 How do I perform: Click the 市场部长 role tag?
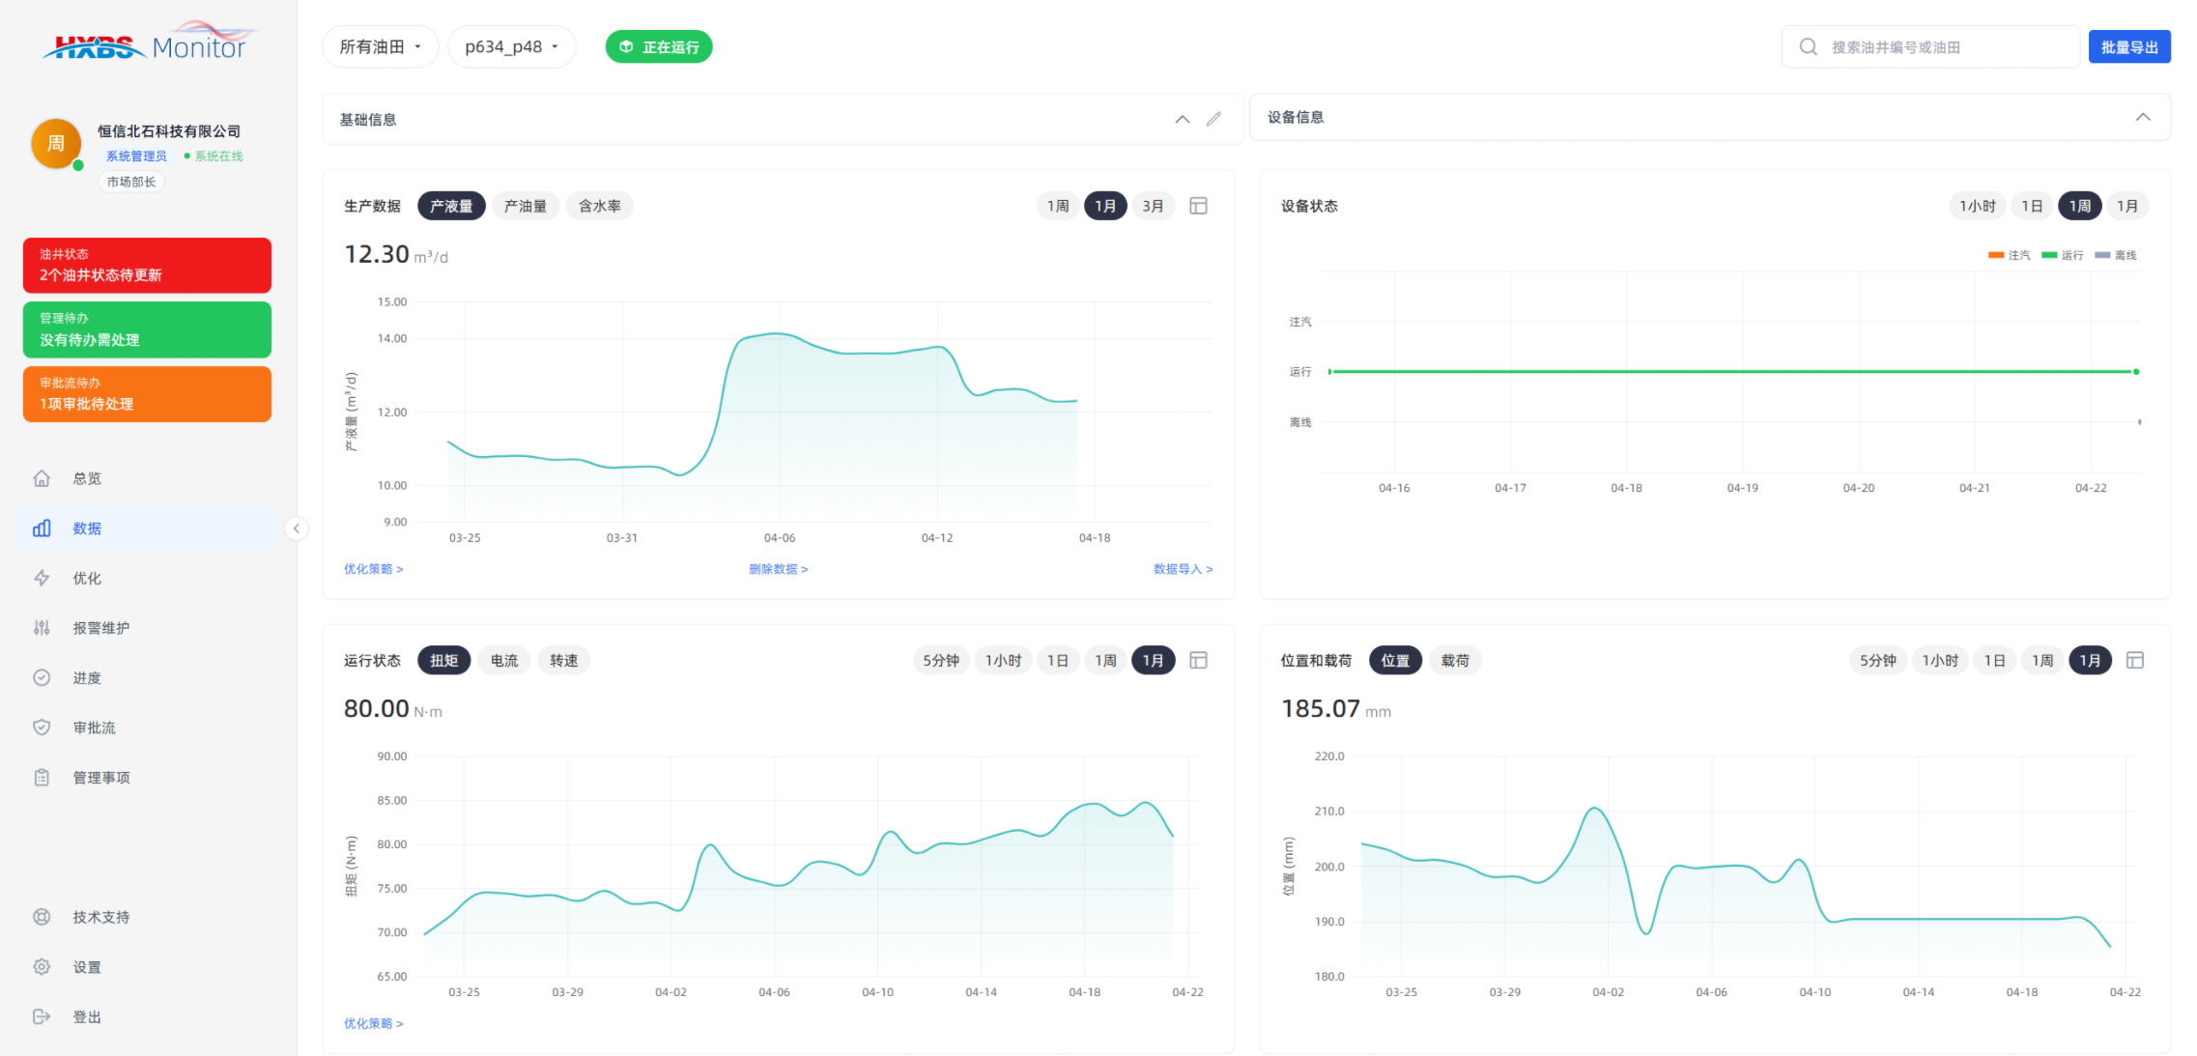coord(131,182)
